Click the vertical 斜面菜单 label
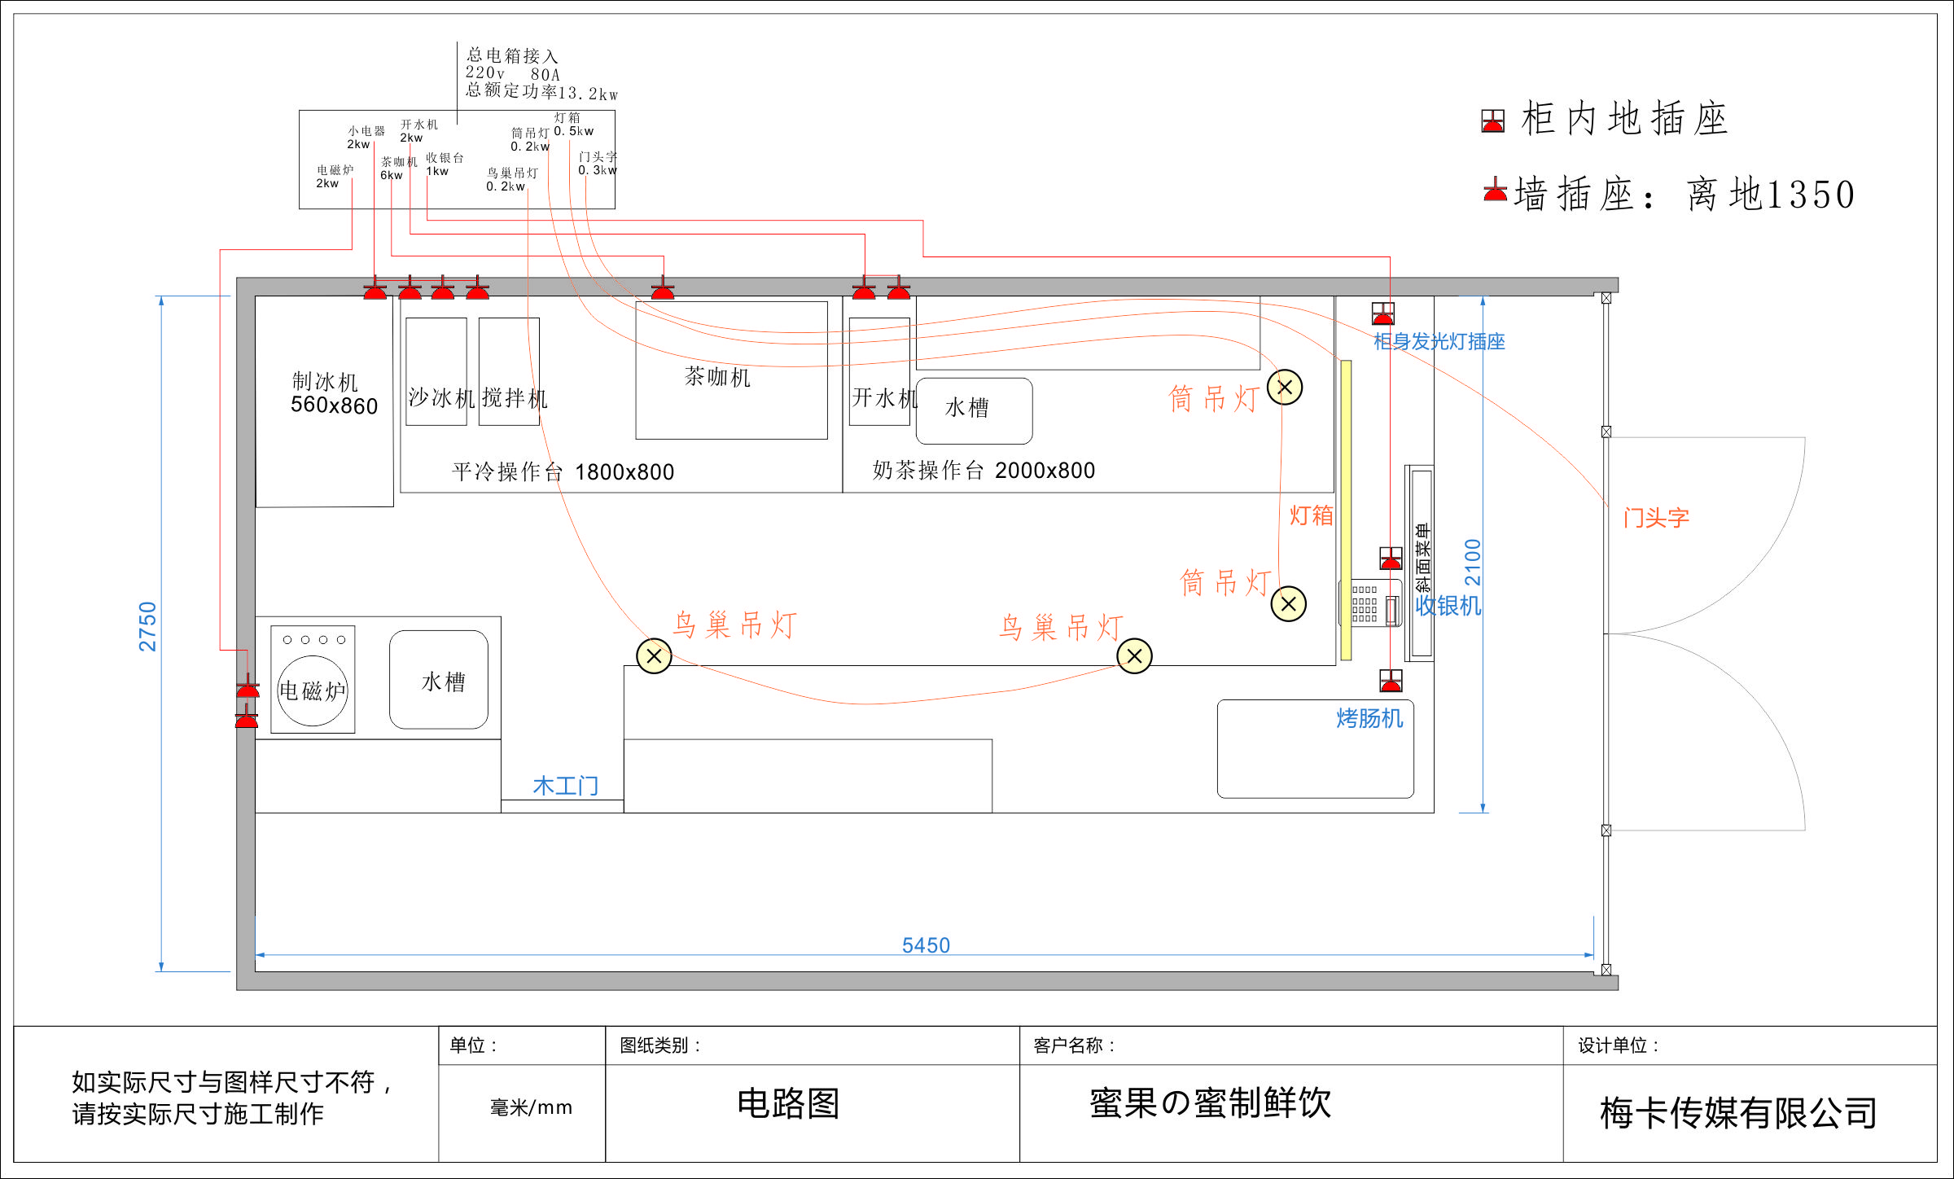Image resolution: width=1954 pixels, height=1179 pixels. (x=1422, y=558)
